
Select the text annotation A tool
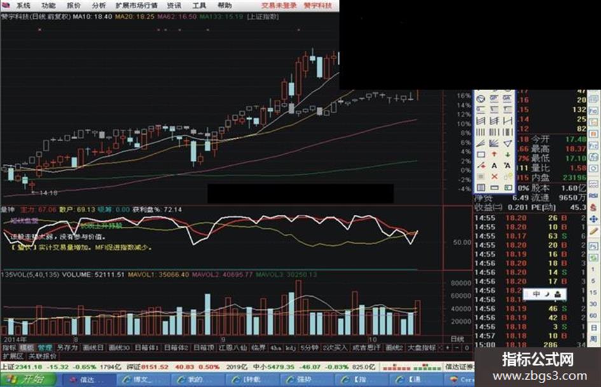494,165
